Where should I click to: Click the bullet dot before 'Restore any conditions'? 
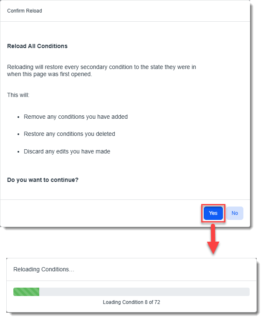point(19,135)
